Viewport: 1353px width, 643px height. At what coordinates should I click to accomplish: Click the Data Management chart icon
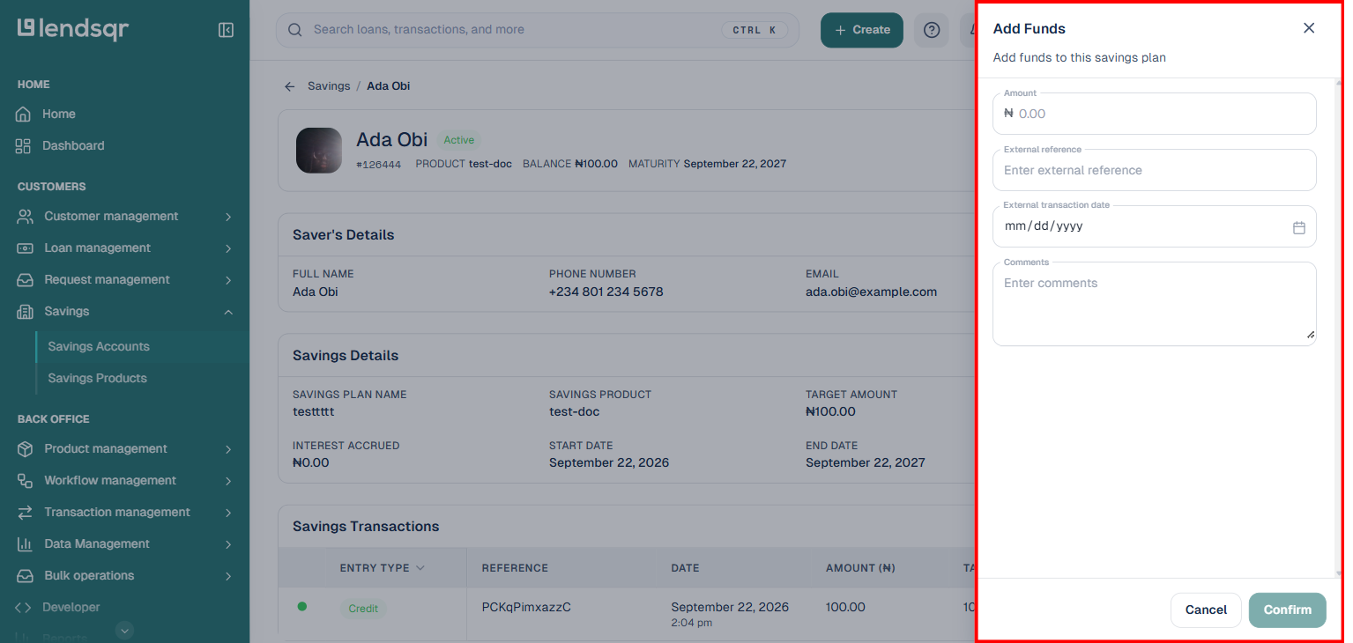[x=26, y=543]
